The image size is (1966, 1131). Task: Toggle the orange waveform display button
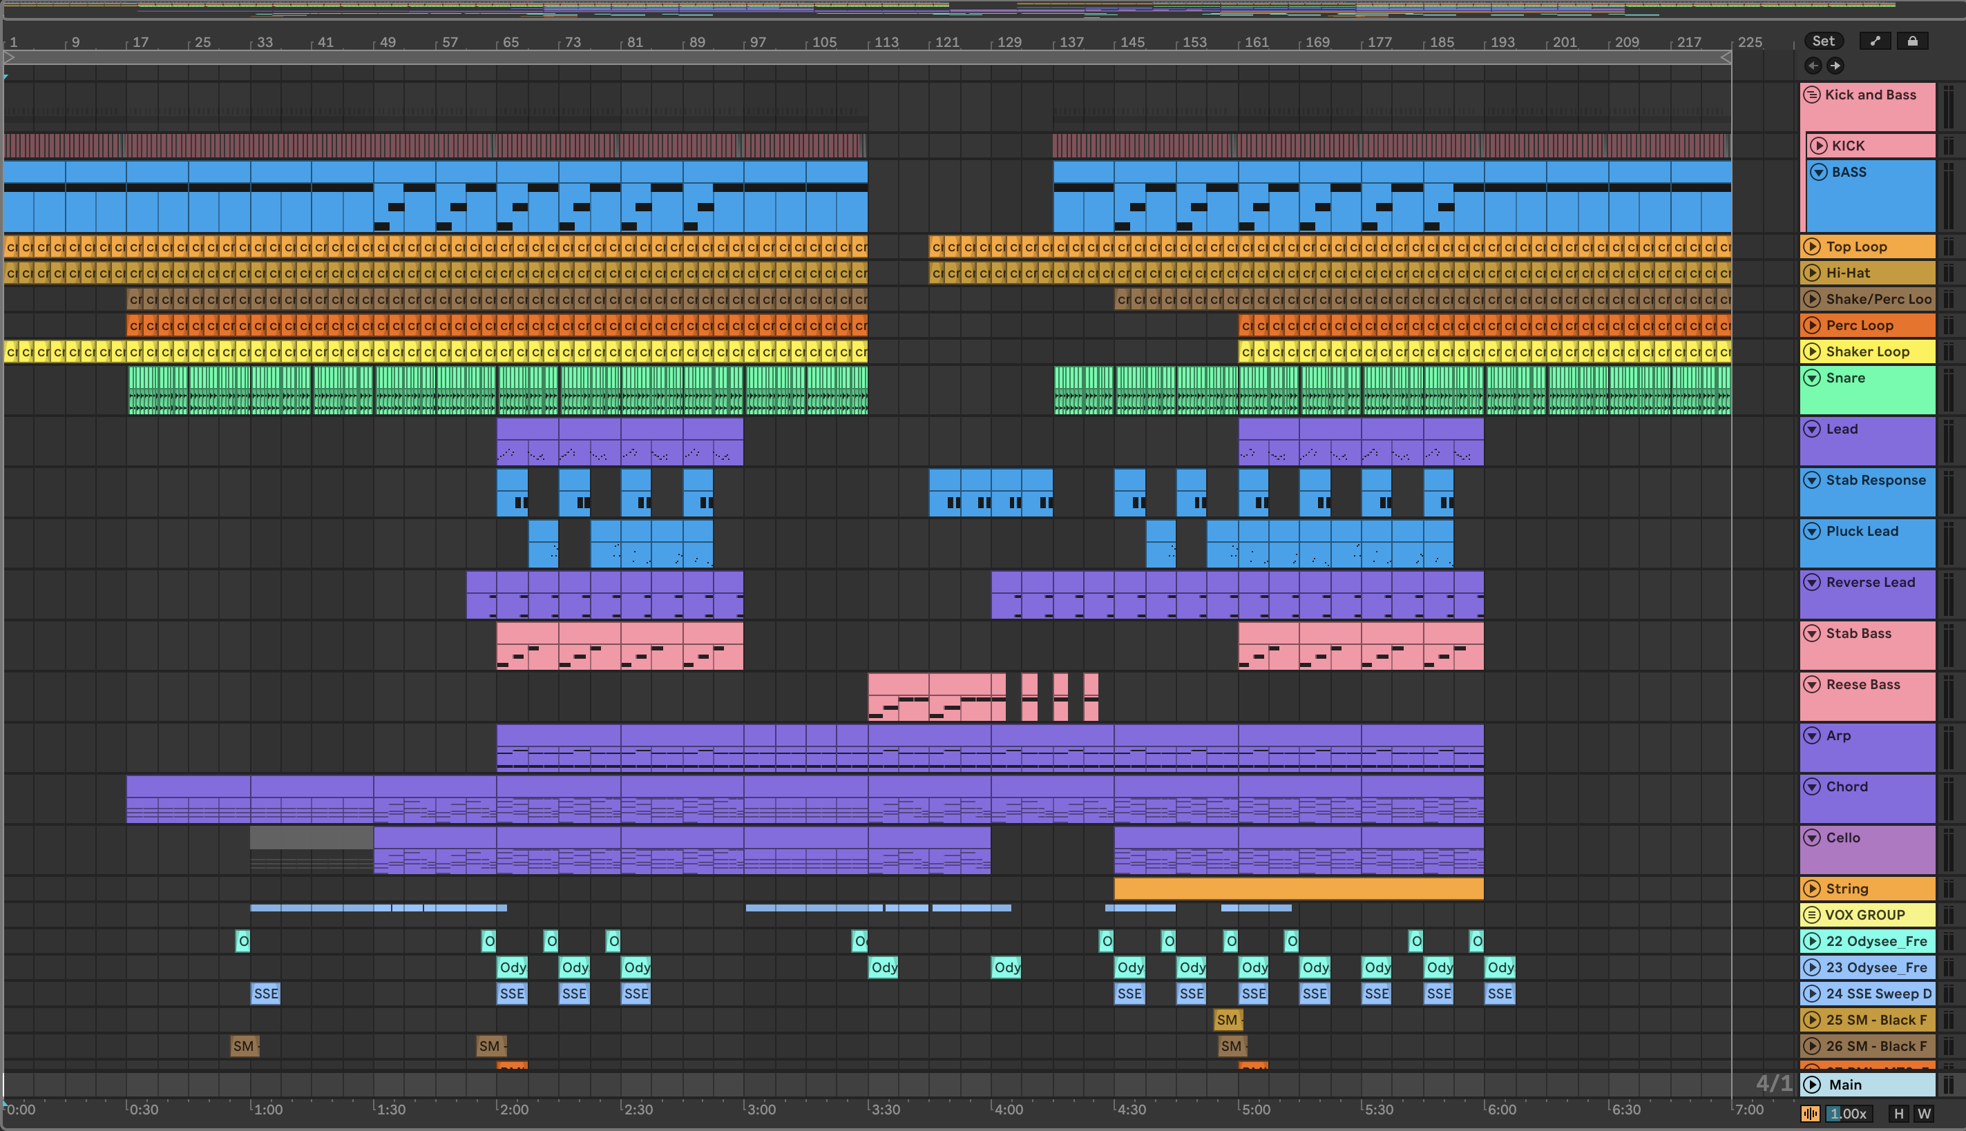point(1811,1114)
